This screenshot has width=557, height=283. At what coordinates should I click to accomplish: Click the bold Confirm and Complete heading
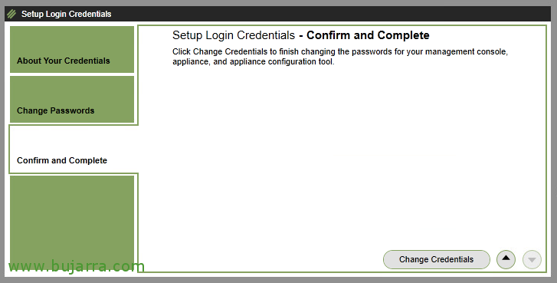368,35
